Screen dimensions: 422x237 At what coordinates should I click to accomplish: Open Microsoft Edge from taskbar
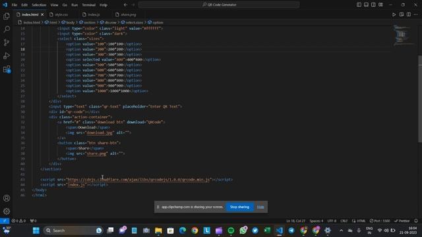183,230
